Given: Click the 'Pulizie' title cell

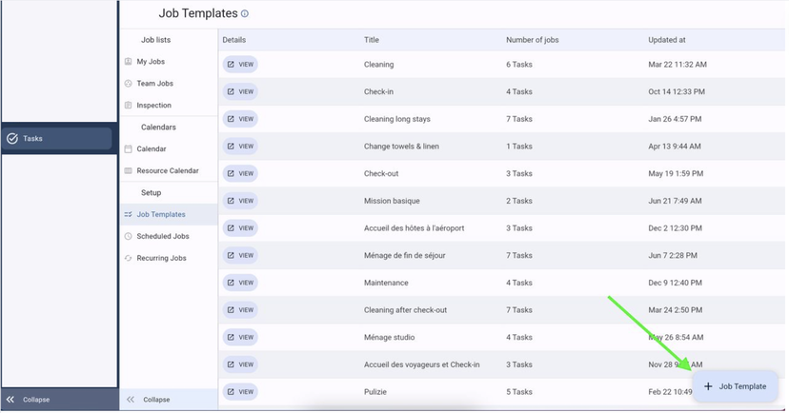Looking at the screenshot, I should tap(374, 392).
